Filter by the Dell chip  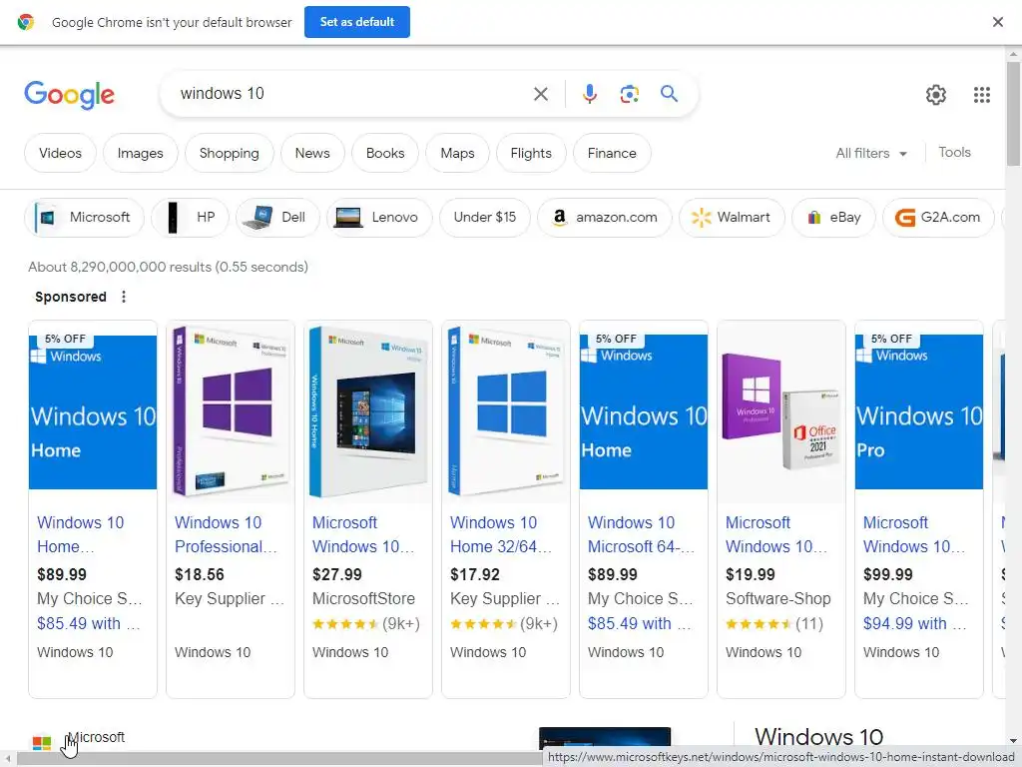pyautogui.click(x=277, y=217)
